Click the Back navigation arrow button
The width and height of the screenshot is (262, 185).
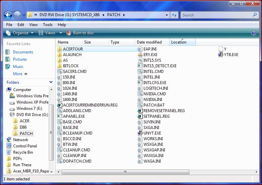tap(8, 15)
